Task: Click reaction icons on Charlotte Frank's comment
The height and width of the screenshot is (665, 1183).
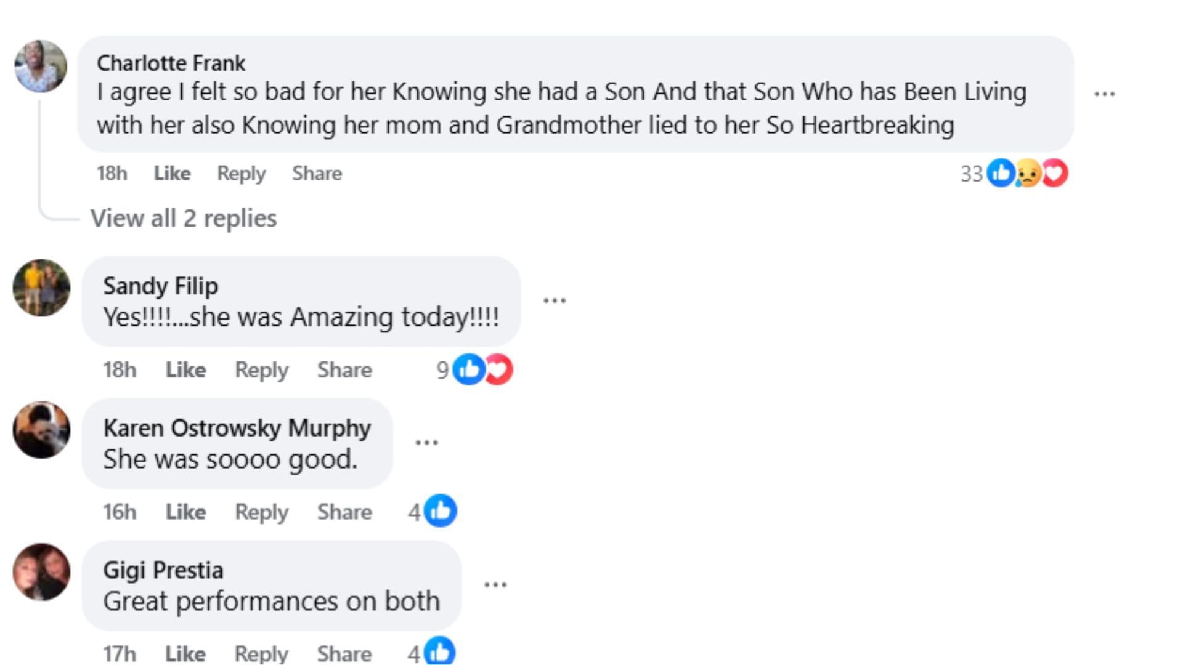Action: point(1027,173)
